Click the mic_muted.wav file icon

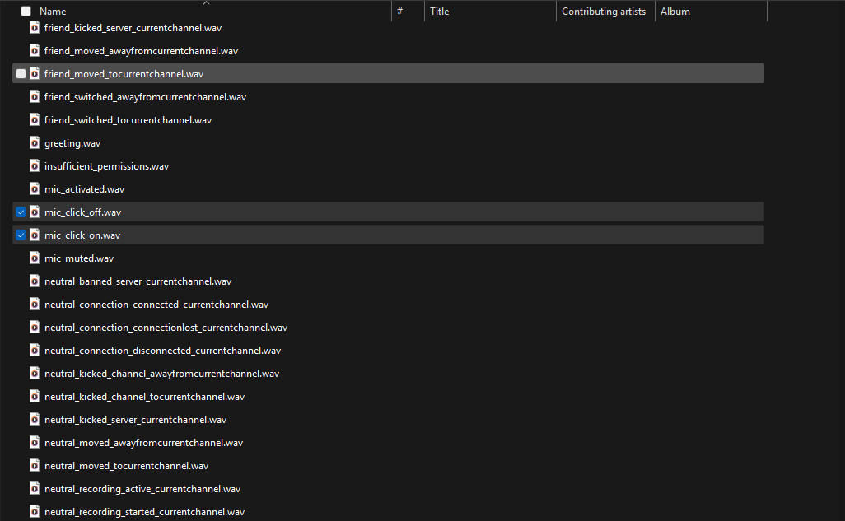click(x=35, y=258)
